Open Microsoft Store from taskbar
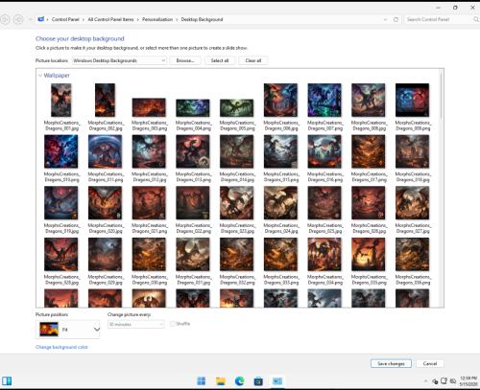This screenshot has height=390, width=480. (x=258, y=380)
